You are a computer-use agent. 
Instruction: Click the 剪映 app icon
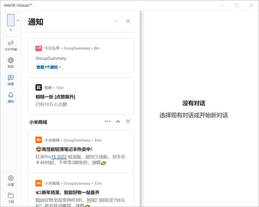pos(38,87)
